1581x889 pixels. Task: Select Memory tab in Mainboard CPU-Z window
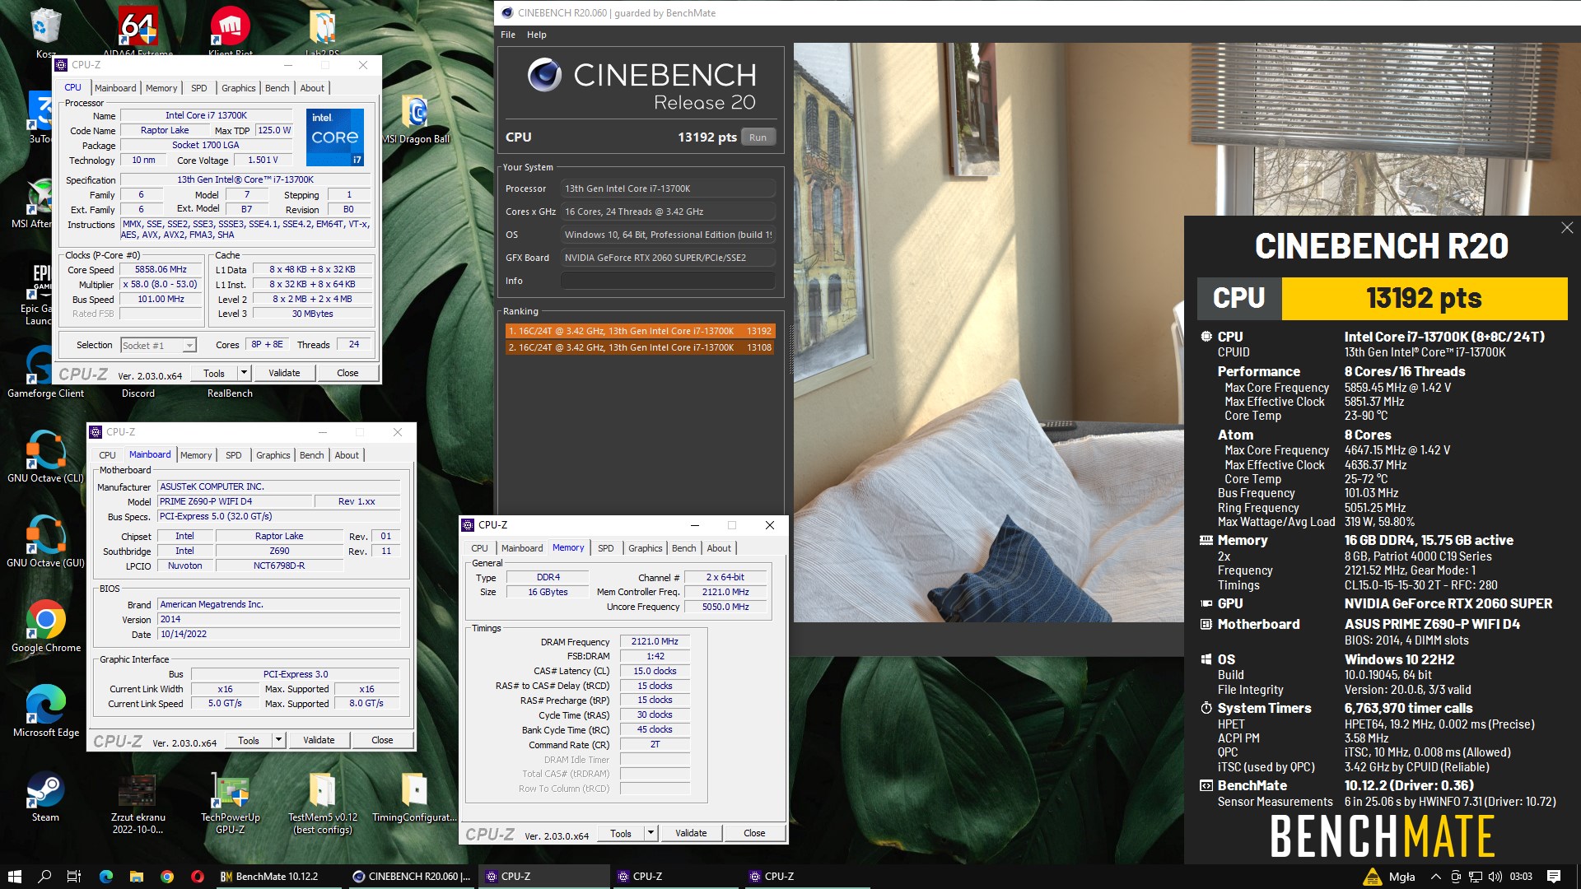196,455
